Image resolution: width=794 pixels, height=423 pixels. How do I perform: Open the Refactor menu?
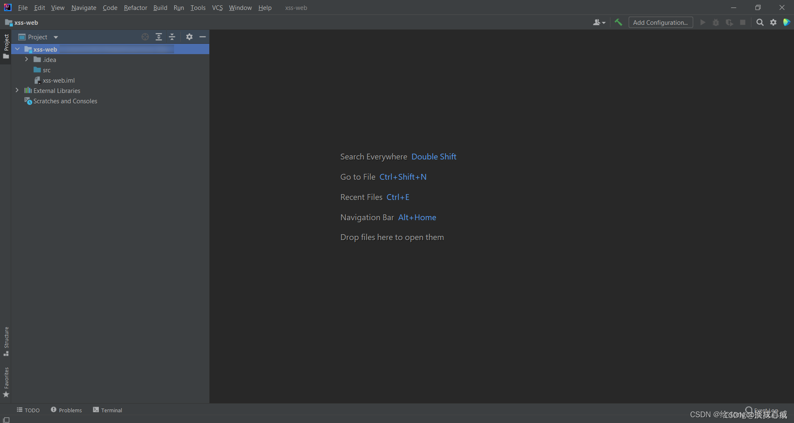[136, 8]
